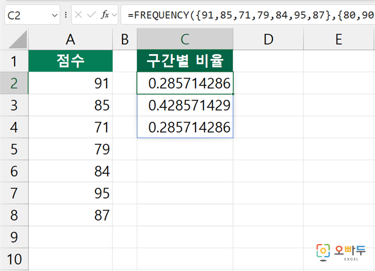Select column D header
375x271 pixels.
[268, 39]
